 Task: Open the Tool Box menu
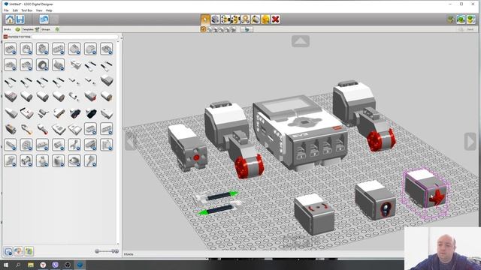27,10
